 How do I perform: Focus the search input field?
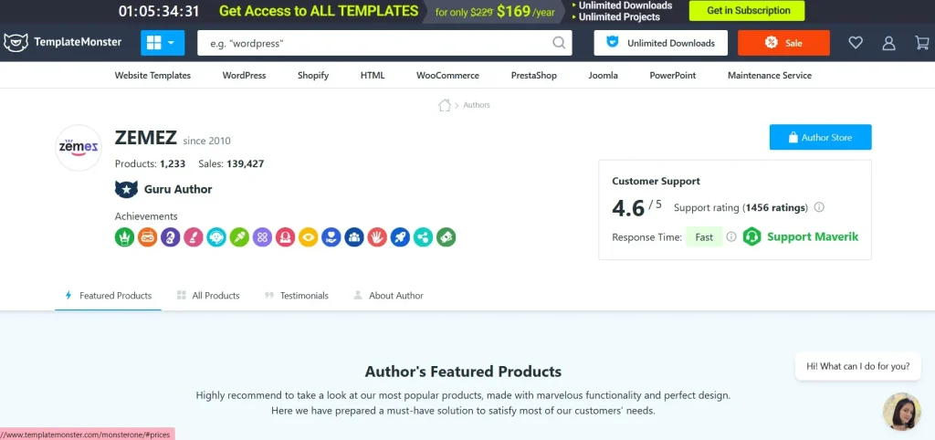(373, 43)
